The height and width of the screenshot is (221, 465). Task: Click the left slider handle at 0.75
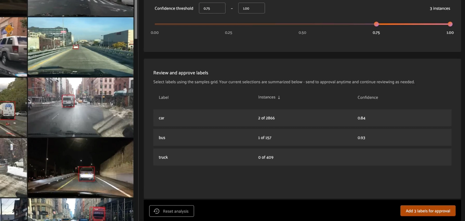pyautogui.click(x=376, y=24)
